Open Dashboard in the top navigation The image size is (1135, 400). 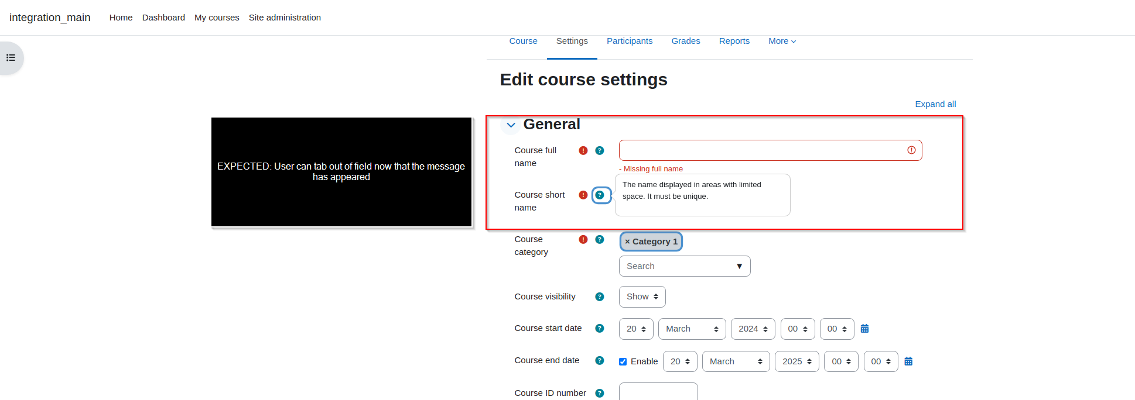pos(163,18)
